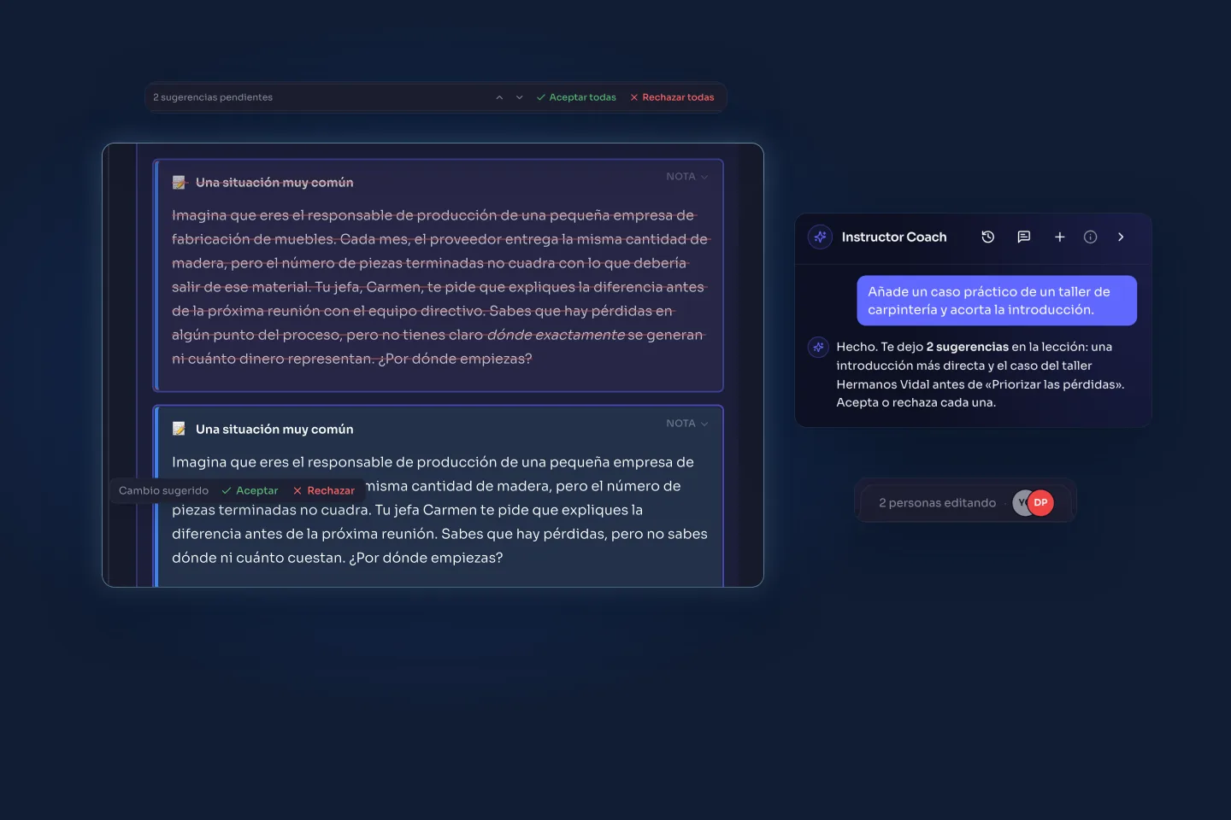Viewport: 1231px width, 820px height.
Task: Click the struck-through heading 'Una situación muy común'
Action: (x=274, y=183)
